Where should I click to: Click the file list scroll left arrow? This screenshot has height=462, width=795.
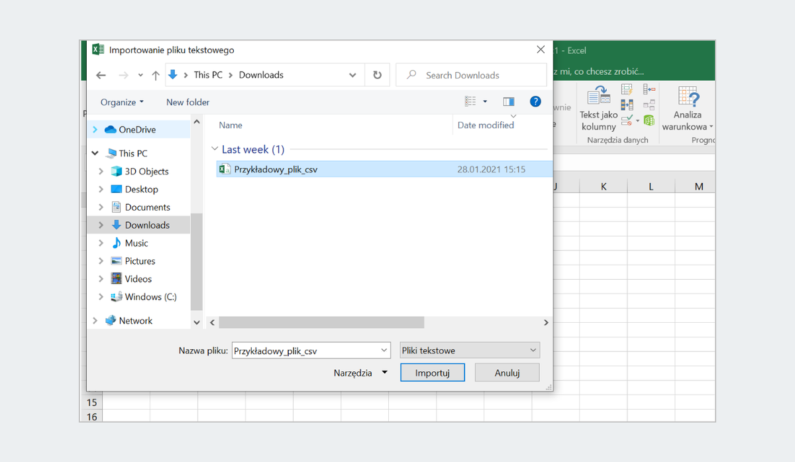click(212, 322)
